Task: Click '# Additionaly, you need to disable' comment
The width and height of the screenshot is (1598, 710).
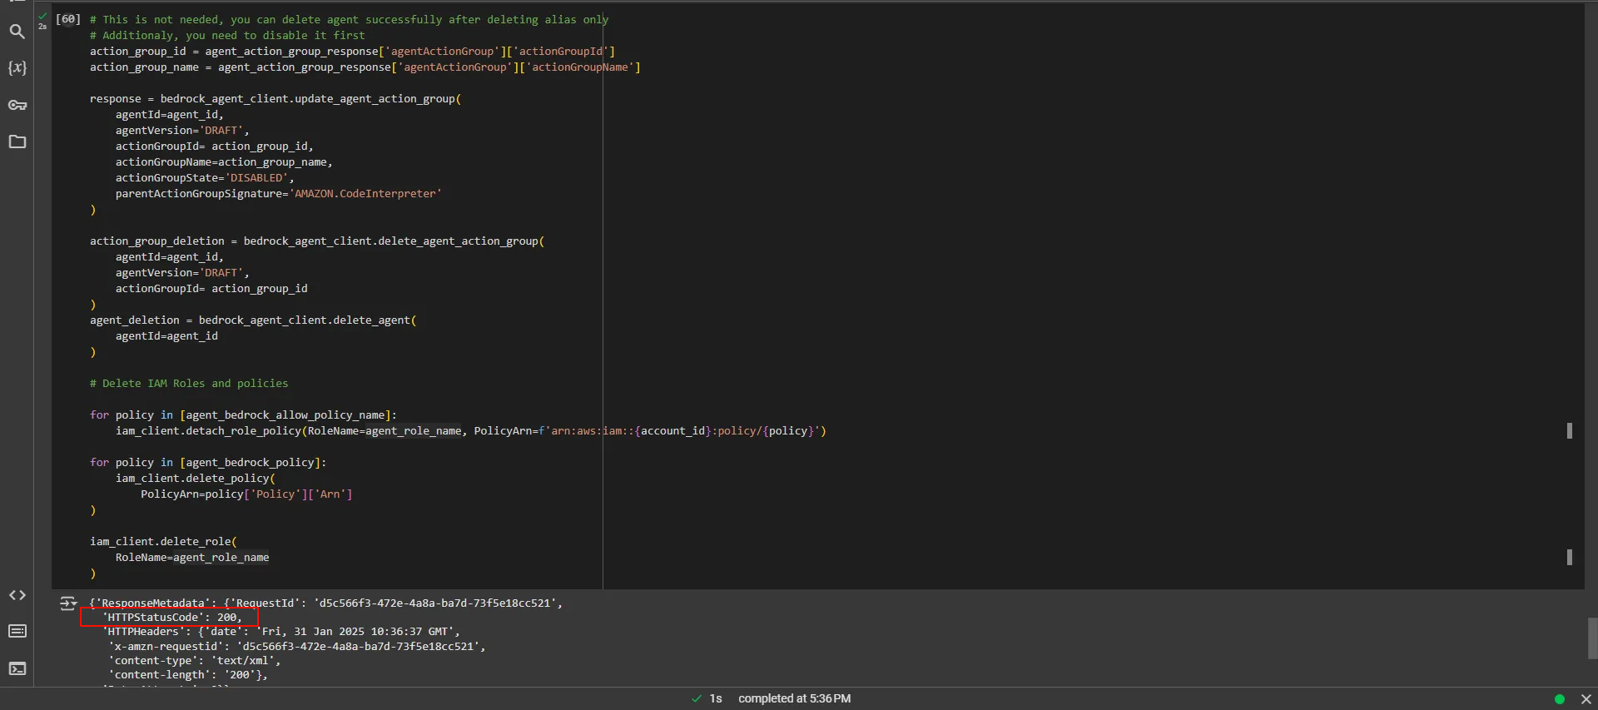Action: (x=227, y=35)
